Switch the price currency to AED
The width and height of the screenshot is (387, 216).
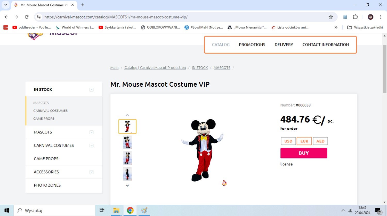[x=320, y=141]
